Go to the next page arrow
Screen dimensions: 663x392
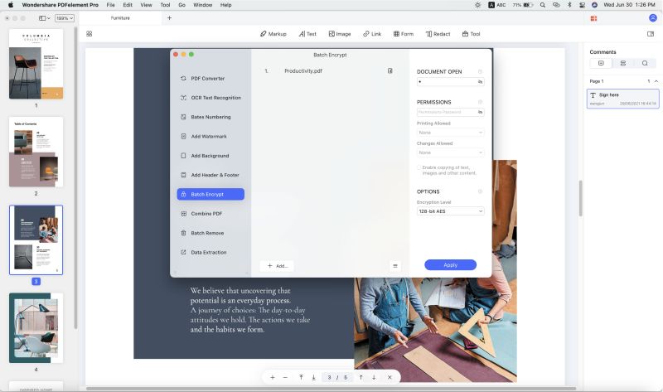(374, 377)
